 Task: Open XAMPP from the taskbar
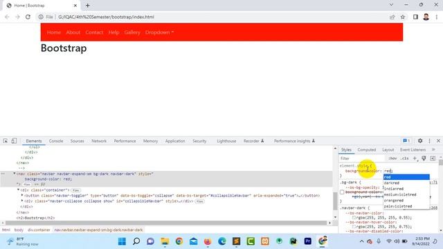click(265, 241)
